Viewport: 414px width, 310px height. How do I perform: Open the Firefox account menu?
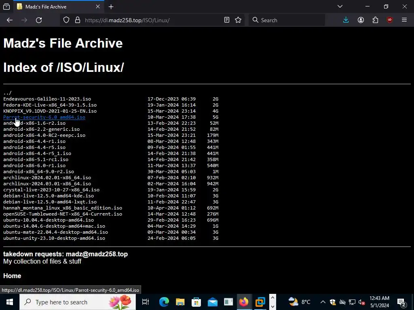point(361,20)
